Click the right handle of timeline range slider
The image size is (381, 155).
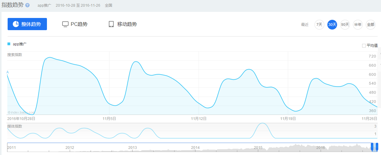pyautogui.click(x=377, y=147)
